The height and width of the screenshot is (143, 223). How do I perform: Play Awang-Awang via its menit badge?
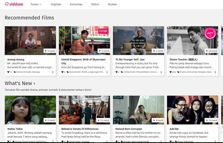click(50, 51)
